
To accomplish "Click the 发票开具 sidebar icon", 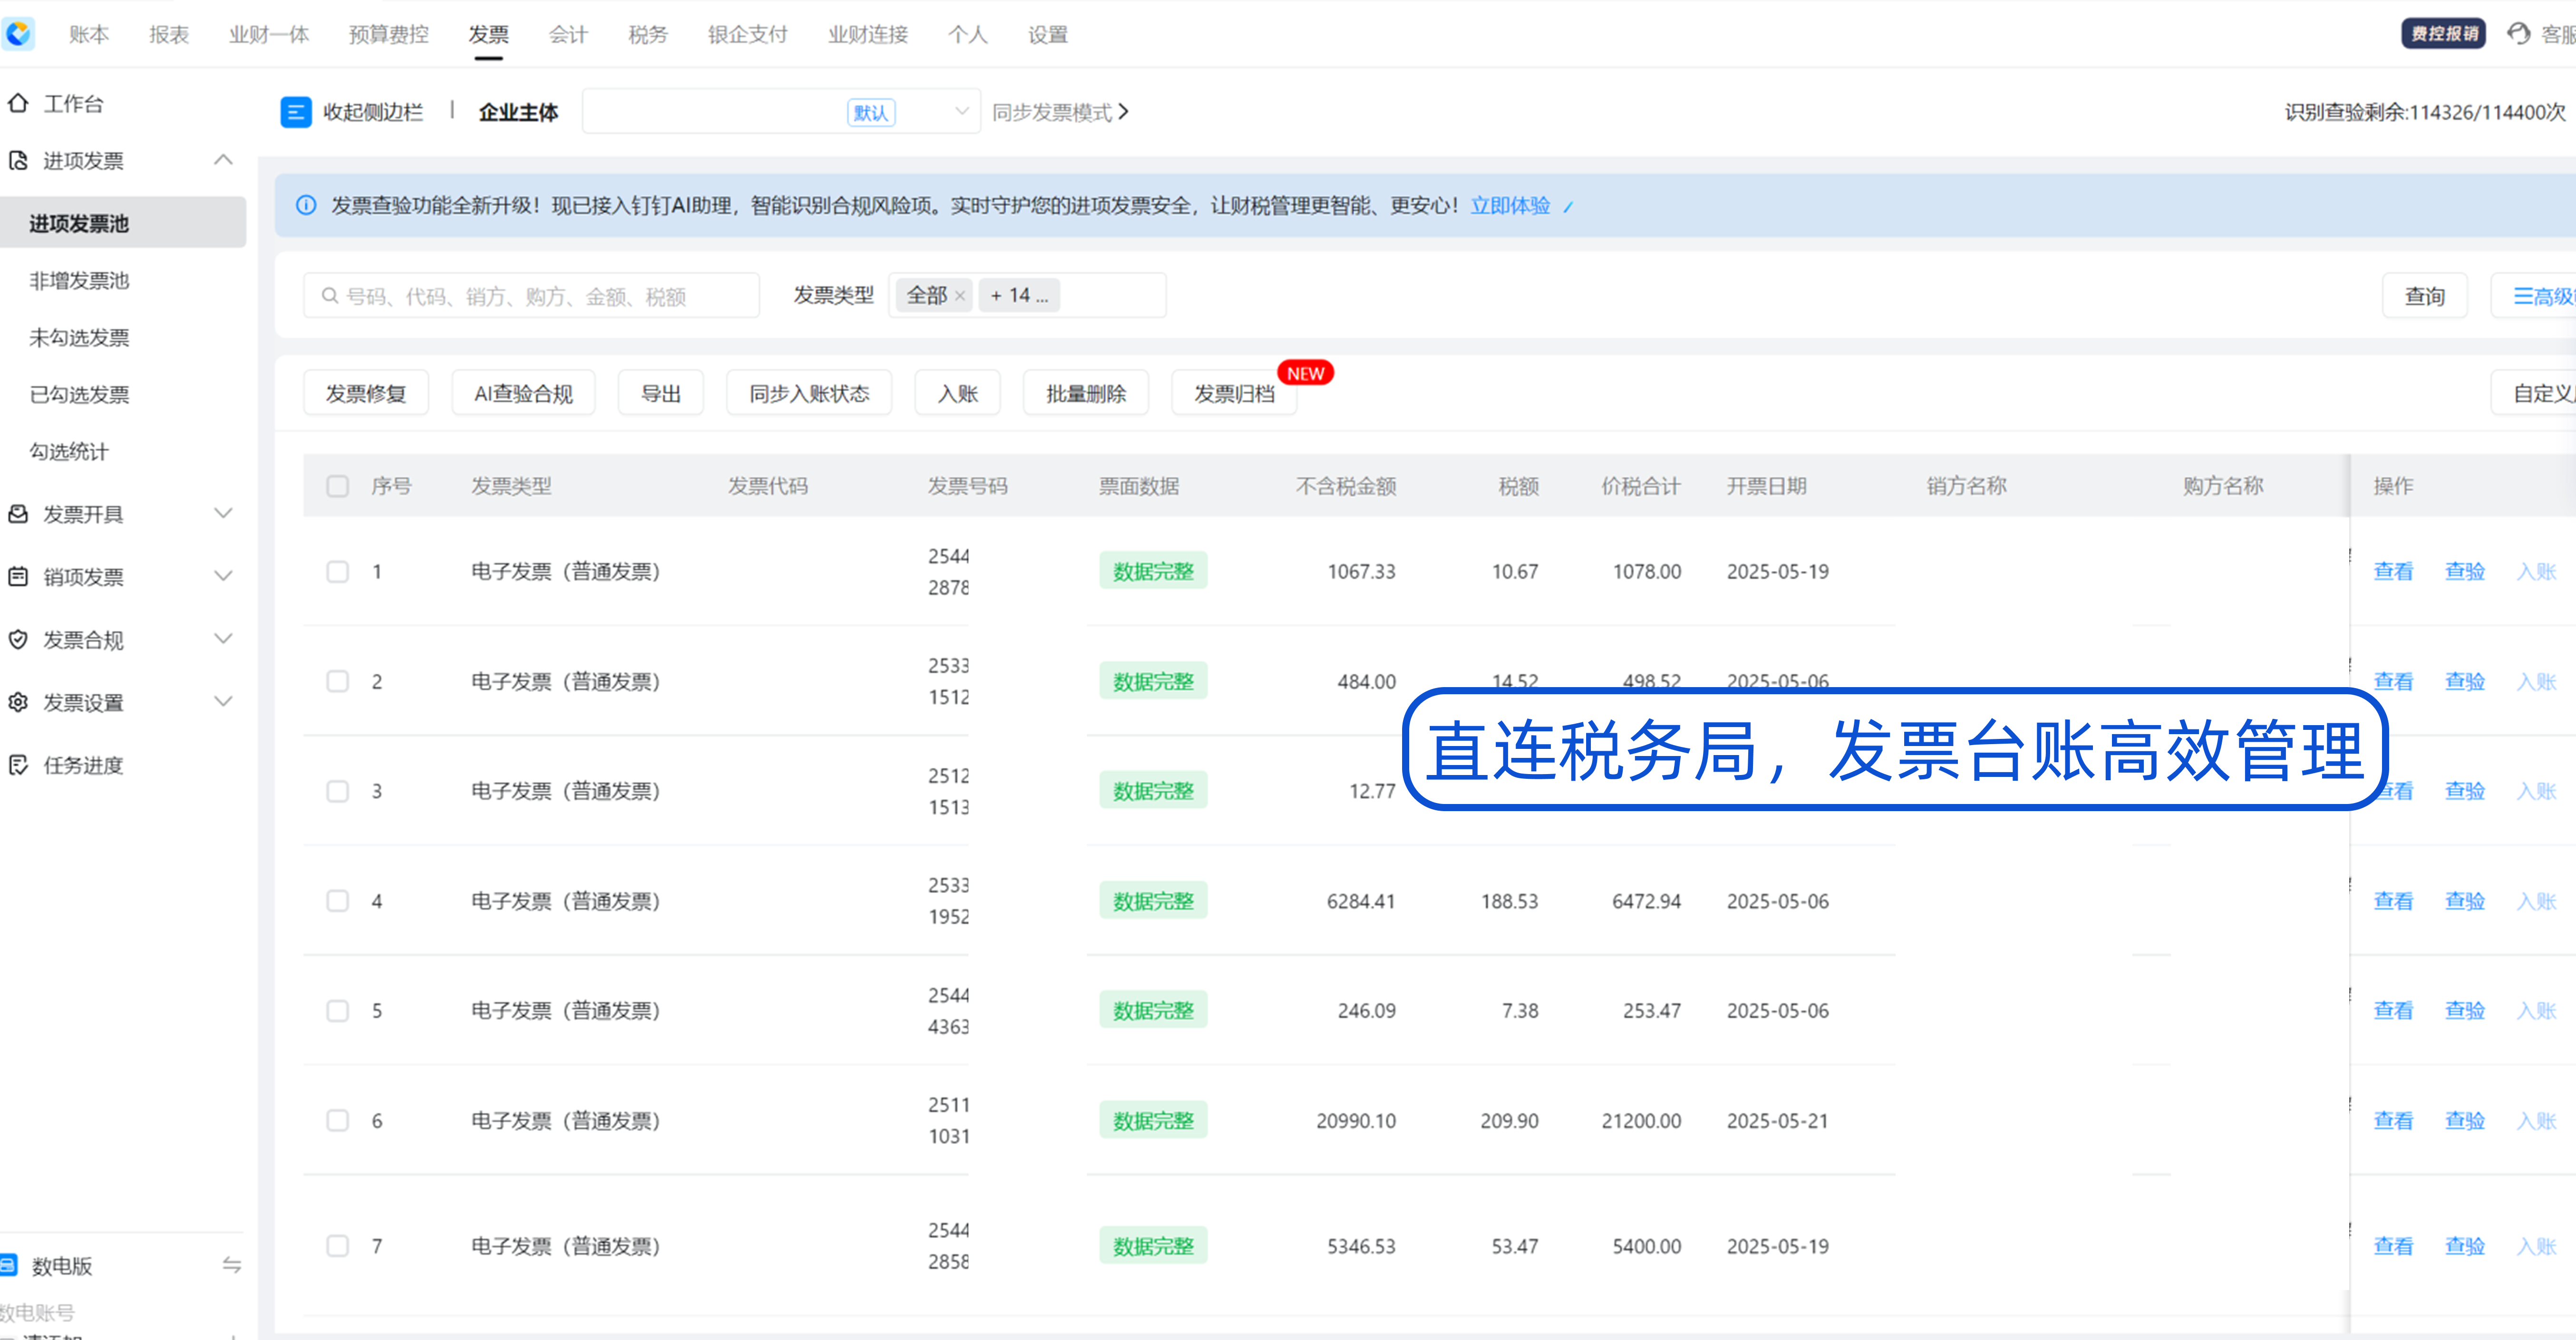I will click(17, 514).
